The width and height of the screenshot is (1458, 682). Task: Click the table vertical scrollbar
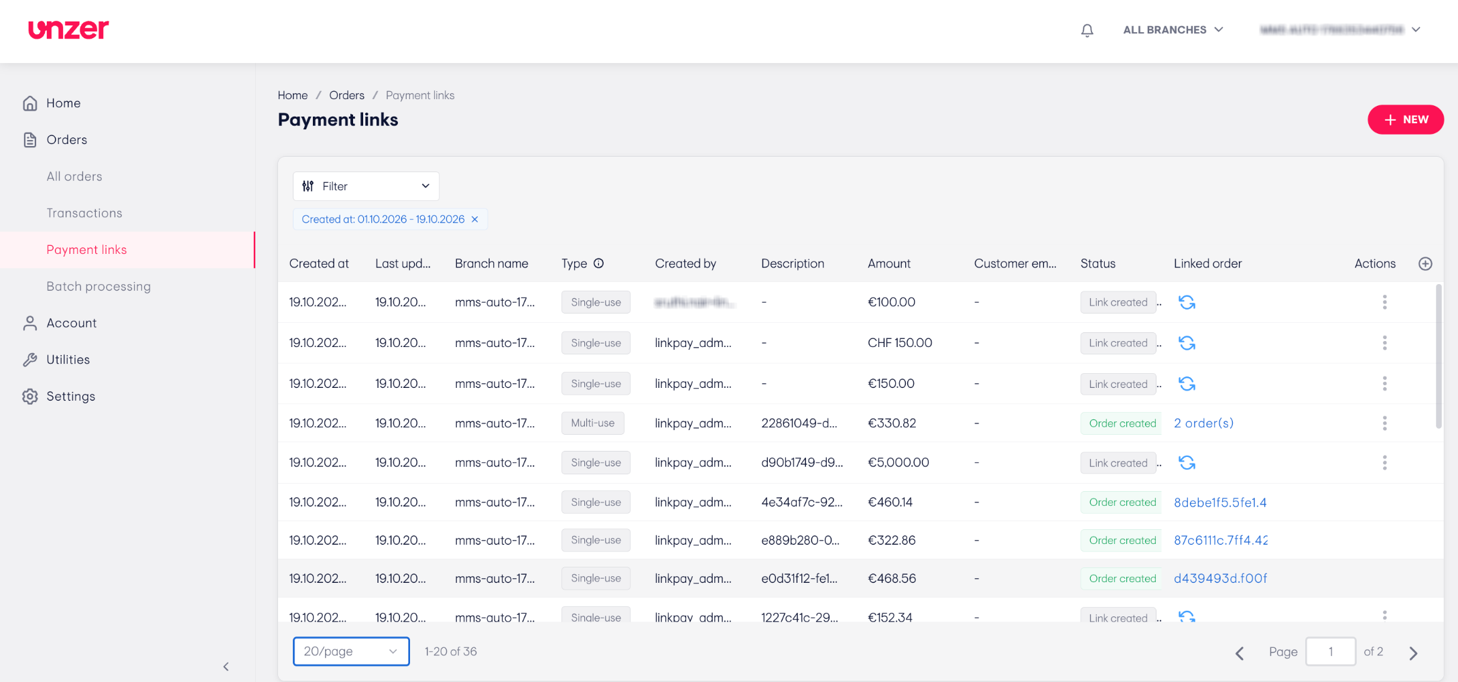click(x=1439, y=356)
